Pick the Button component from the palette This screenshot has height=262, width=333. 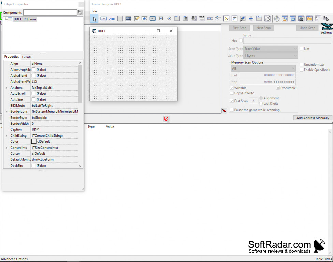point(103,19)
